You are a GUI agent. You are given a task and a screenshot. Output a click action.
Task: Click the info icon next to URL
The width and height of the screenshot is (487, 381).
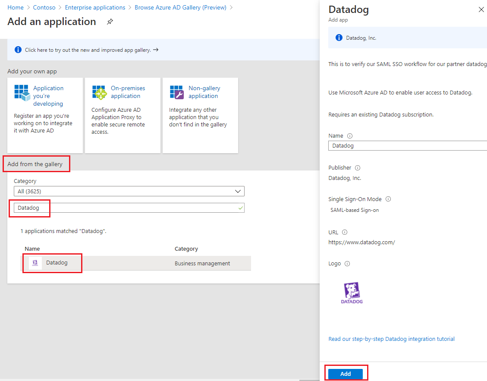tap(345, 233)
